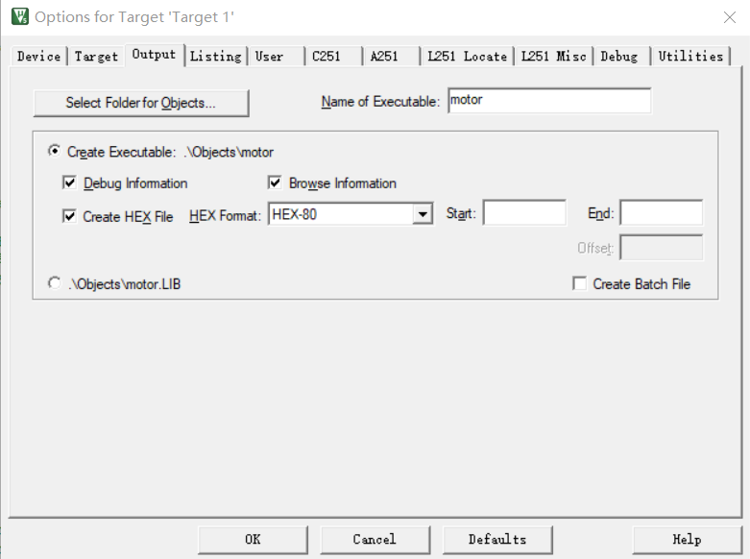Toggle the Debug Information checkbox
This screenshot has width=750, height=559.
click(69, 182)
